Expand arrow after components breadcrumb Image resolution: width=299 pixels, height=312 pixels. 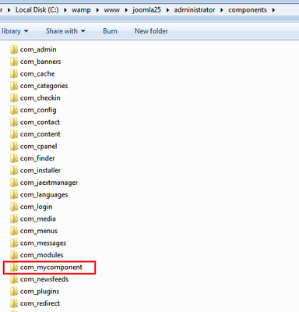tap(273, 10)
